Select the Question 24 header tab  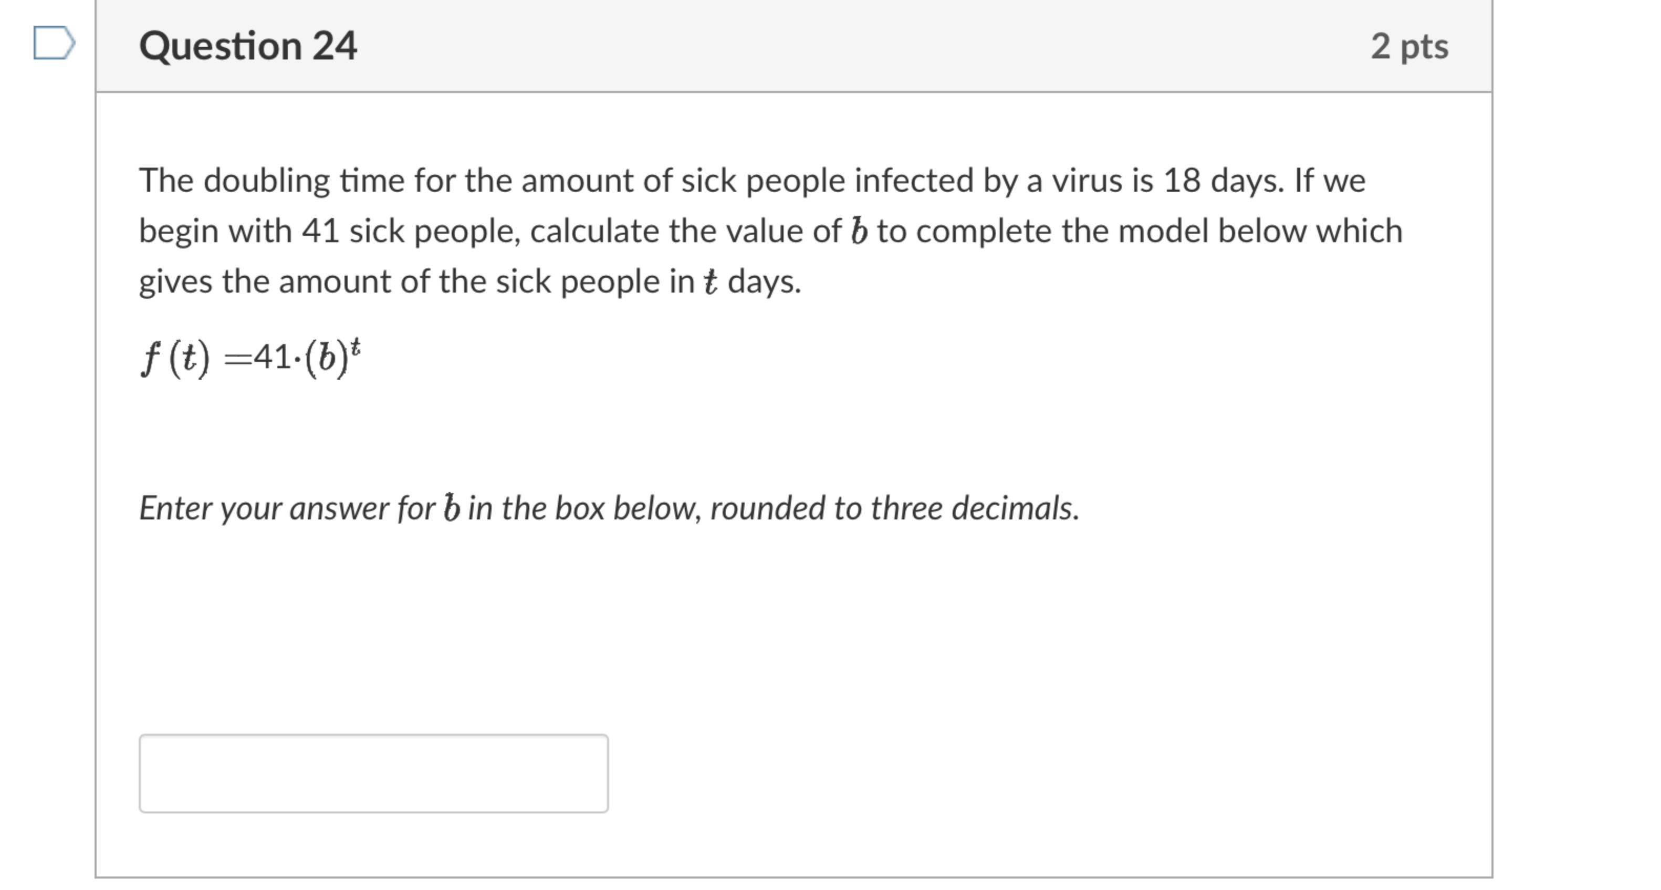tap(248, 45)
